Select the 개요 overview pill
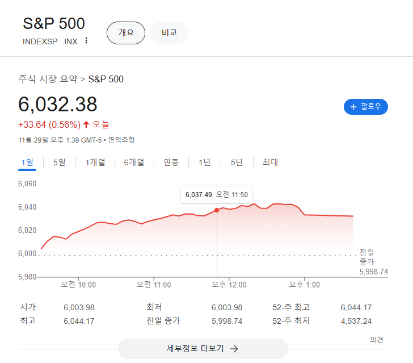The height and width of the screenshot is (363, 413). tap(126, 33)
